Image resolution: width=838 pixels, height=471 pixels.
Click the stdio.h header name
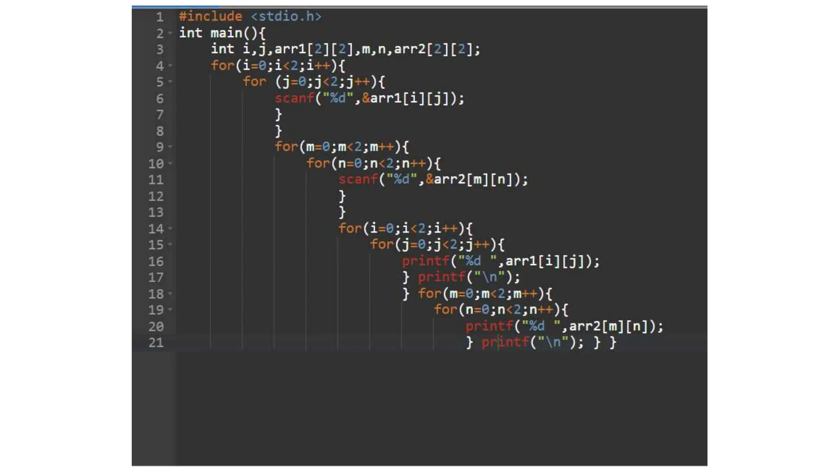286,16
